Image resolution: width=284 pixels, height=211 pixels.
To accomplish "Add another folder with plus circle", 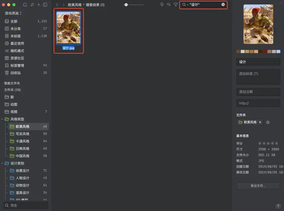I will (x=268, y=122).
